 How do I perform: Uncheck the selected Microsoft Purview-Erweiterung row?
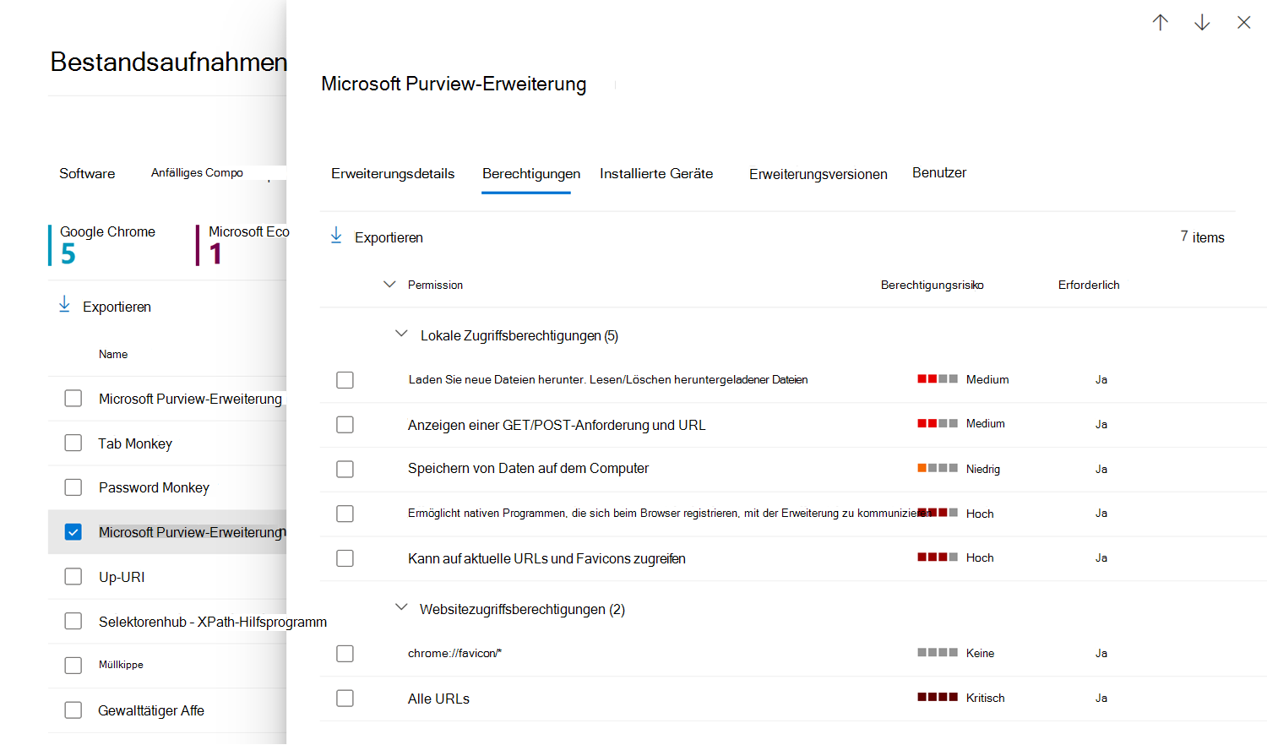pyautogui.click(x=73, y=532)
